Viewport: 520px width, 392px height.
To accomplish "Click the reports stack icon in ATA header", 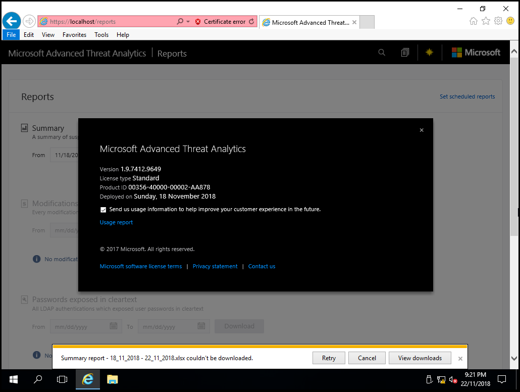I will (x=405, y=52).
